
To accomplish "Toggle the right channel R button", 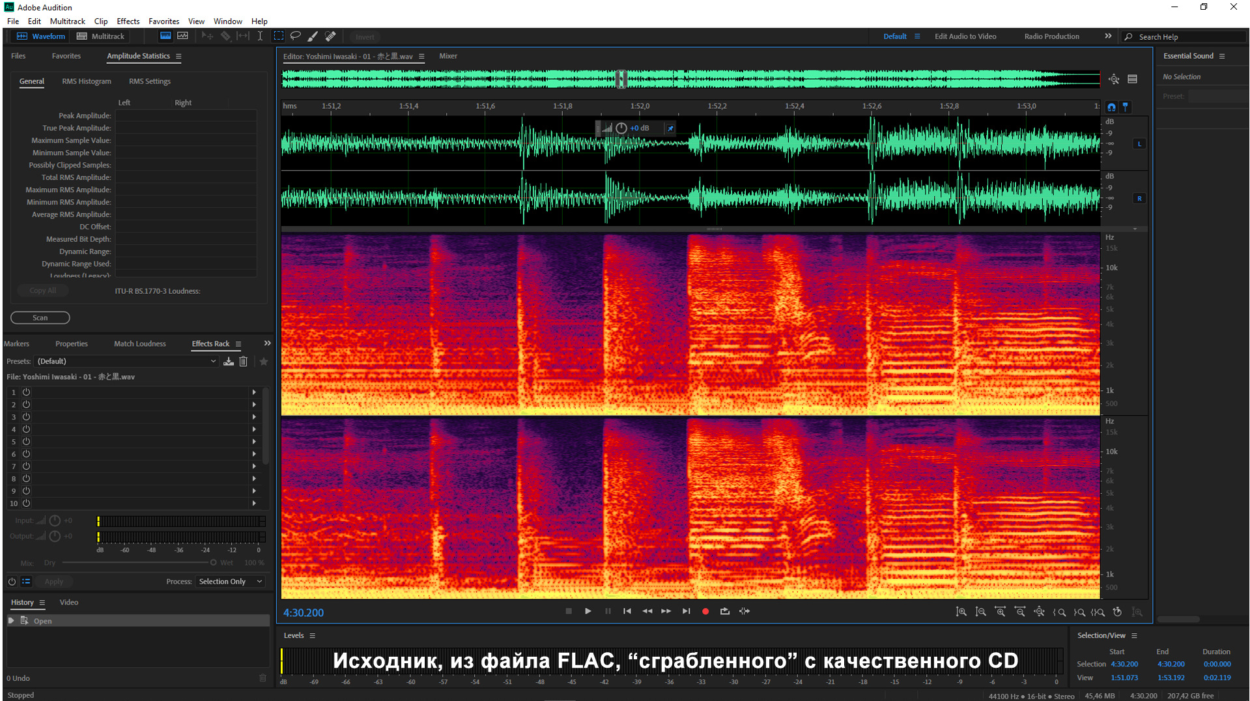I will [x=1139, y=199].
